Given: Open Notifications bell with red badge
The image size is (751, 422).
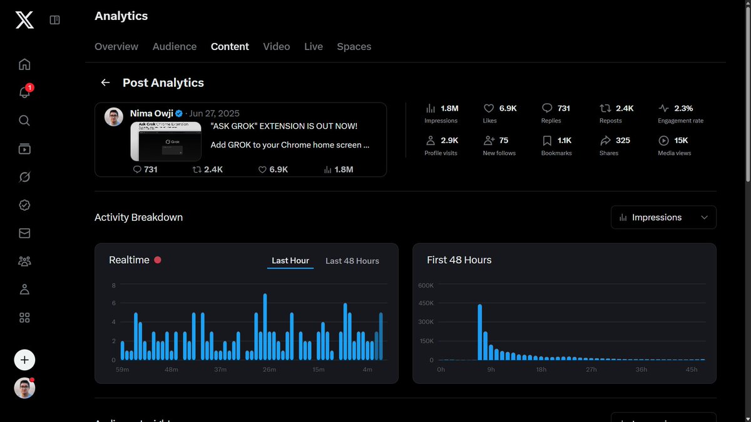Looking at the screenshot, I should (x=24, y=93).
